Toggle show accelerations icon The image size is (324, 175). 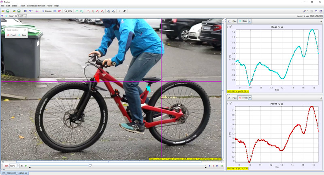click(102, 11)
